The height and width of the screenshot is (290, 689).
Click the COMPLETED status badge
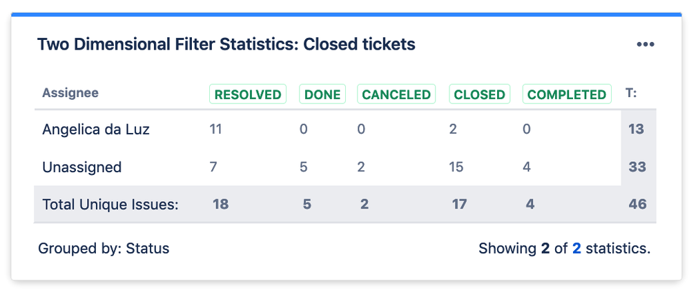(567, 94)
